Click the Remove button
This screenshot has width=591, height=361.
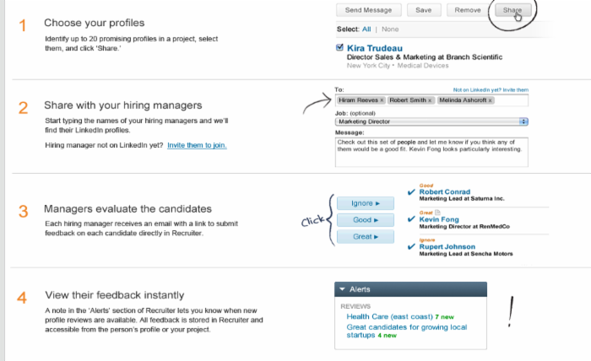click(468, 10)
